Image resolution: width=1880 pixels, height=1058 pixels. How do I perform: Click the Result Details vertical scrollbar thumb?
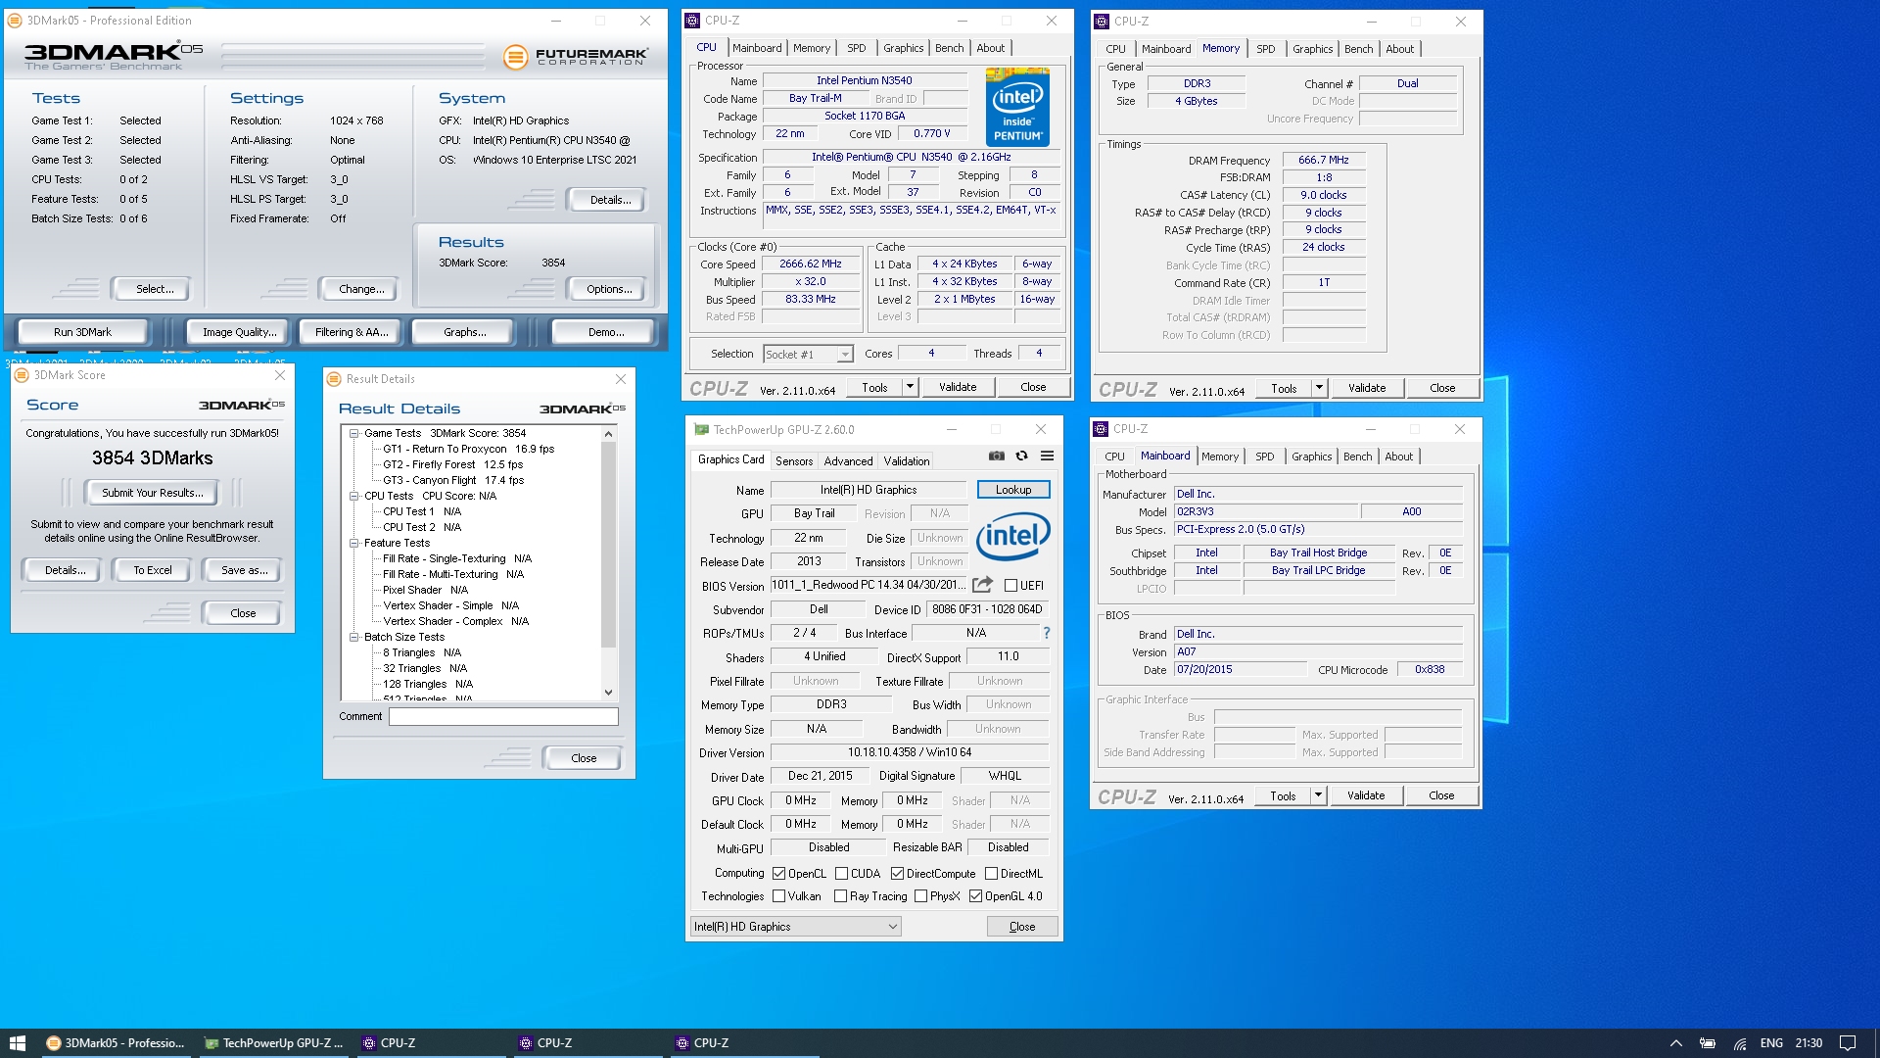pos(608,545)
